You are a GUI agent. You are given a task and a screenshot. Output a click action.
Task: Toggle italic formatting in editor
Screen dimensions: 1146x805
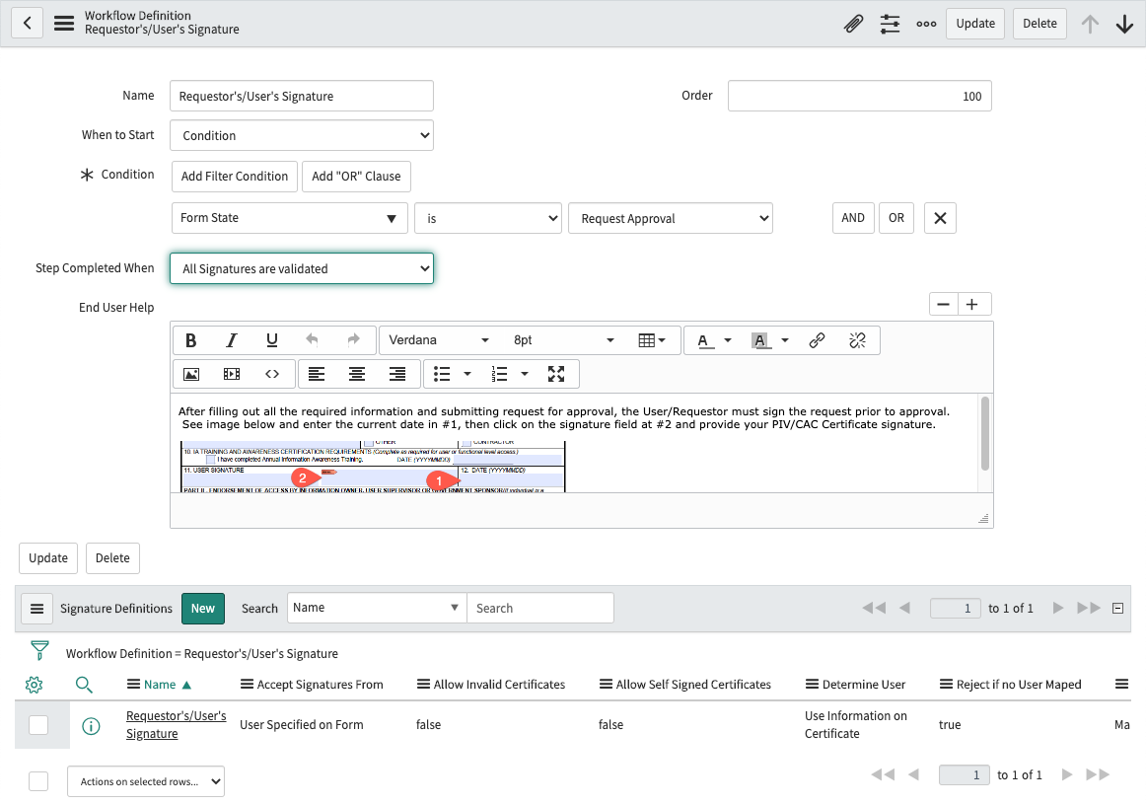(232, 340)
